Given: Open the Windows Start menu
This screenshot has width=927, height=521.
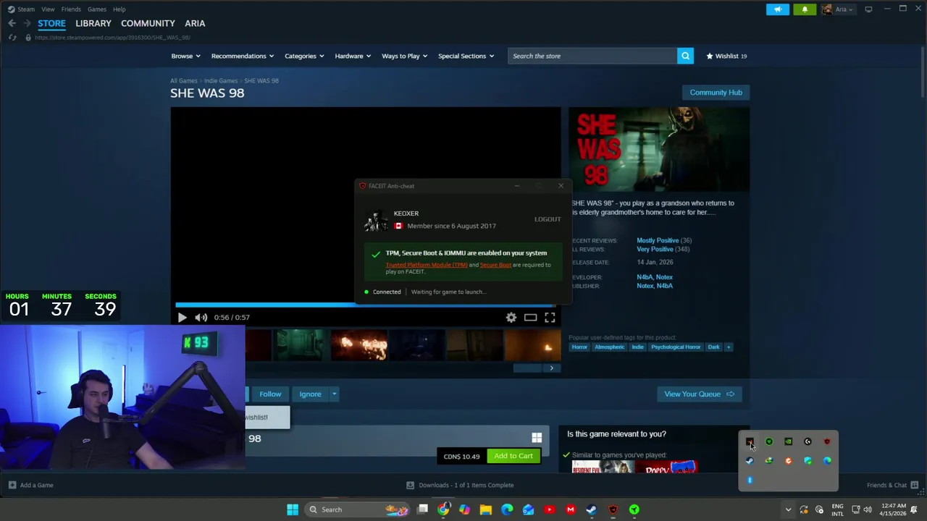Looking at the screenshot, I should tap(293, 509).
